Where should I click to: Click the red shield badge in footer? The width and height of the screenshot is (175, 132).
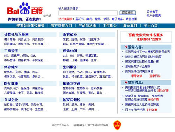tap(117, 125)
